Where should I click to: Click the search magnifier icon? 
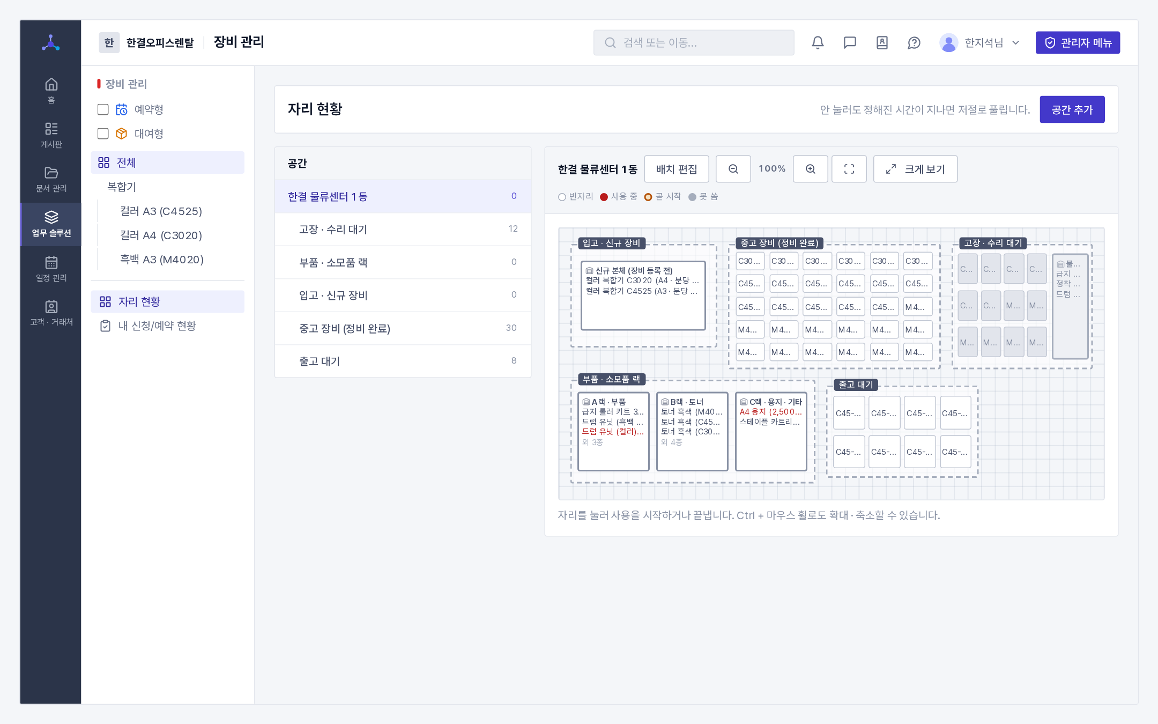click(x=610, y=43)
